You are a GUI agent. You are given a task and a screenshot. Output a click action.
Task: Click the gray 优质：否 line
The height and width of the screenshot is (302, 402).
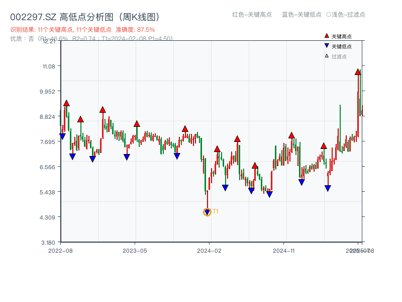[x=91, y=39]
